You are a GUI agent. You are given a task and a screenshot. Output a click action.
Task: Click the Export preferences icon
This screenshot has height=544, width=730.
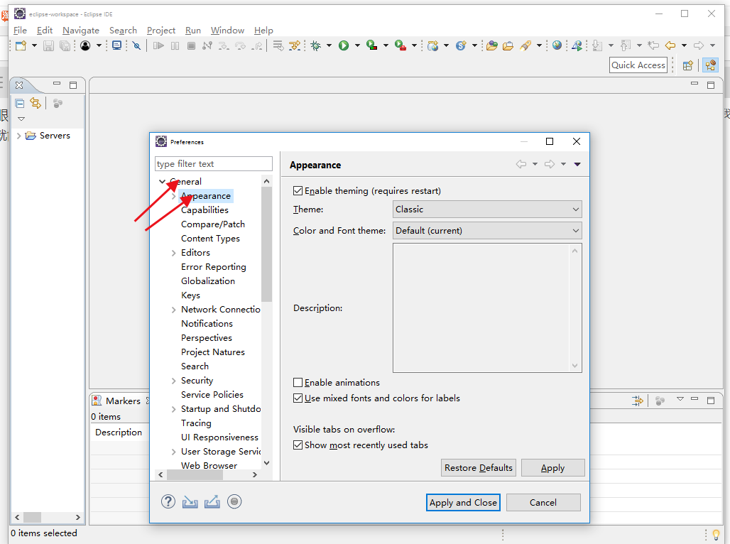click(212, 501)
